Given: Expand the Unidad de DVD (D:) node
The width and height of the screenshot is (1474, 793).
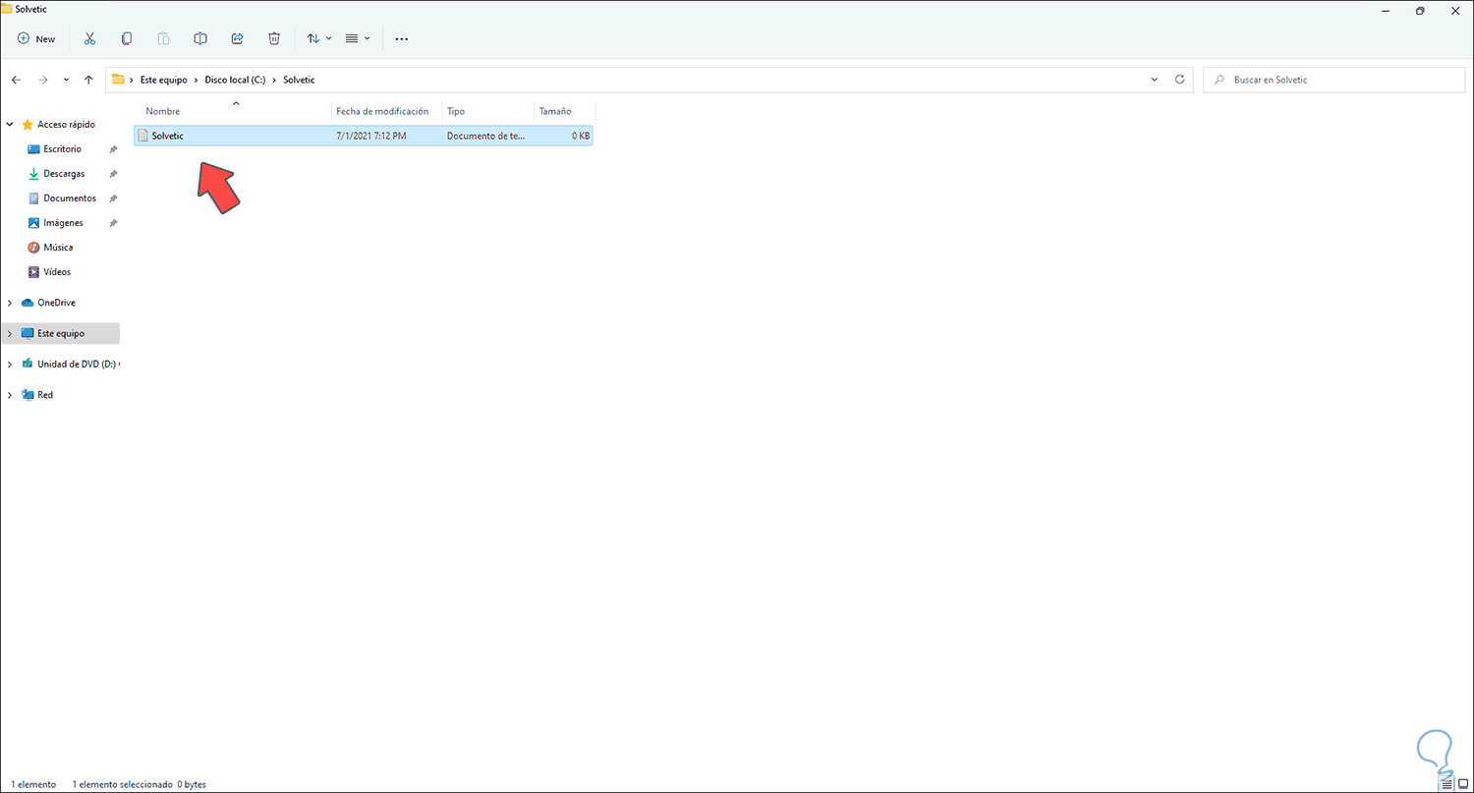Looking at the screenshot, I should 10,365.
